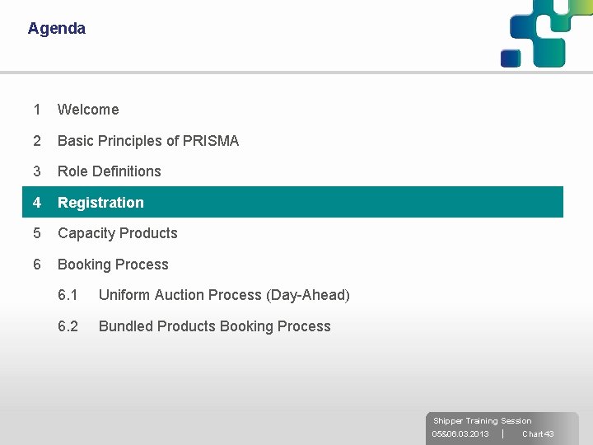Image resolution: width=593 pixels, height=445 pixels.
Task: Click agenda number 5
Action: [x=37, y=233]
